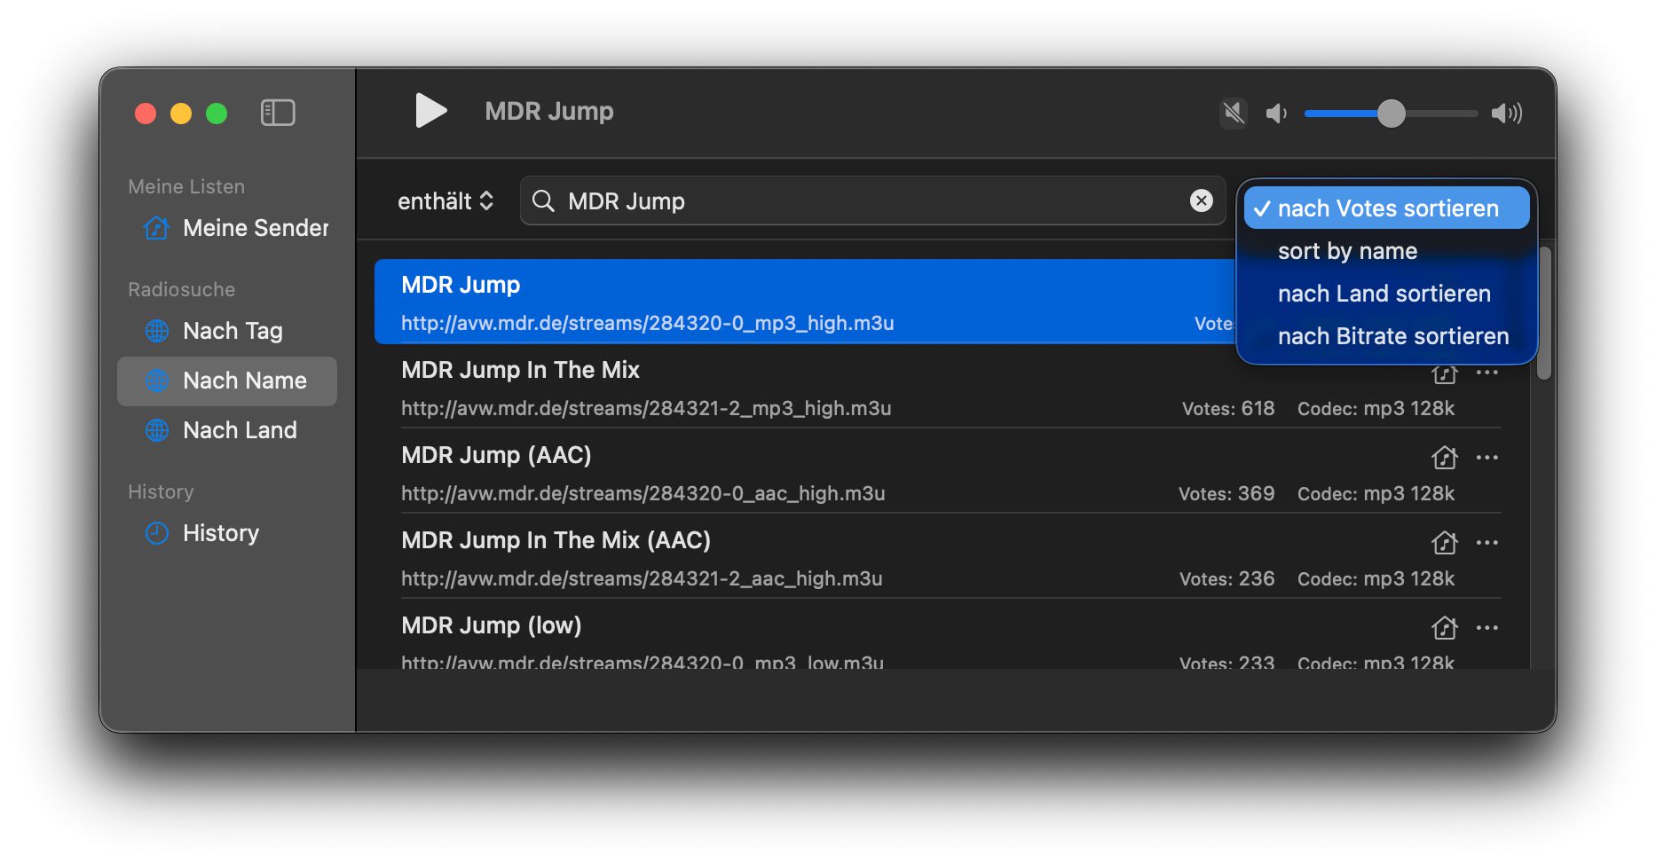Toggle the mute speaker icon

click(1233, 113)
